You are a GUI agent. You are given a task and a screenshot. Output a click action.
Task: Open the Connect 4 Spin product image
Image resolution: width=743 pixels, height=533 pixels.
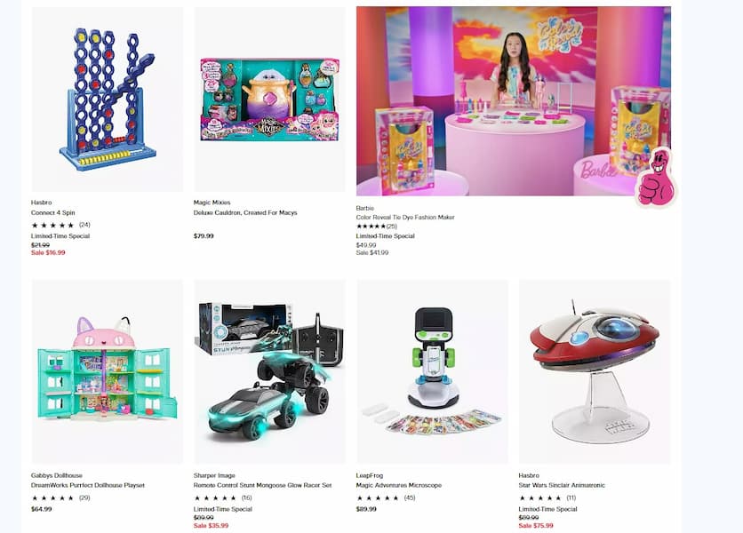point(107,99)
